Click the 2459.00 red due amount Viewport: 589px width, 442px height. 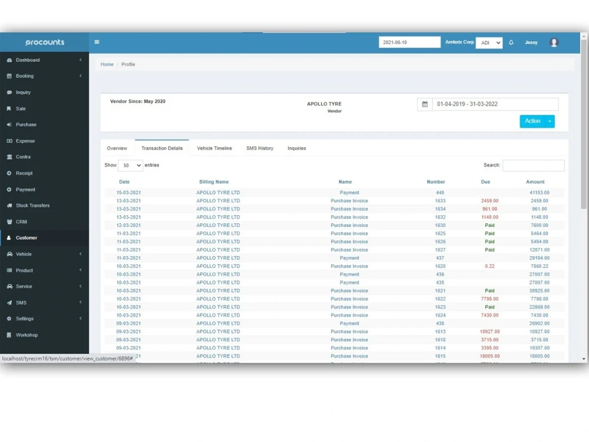point(489,201)
